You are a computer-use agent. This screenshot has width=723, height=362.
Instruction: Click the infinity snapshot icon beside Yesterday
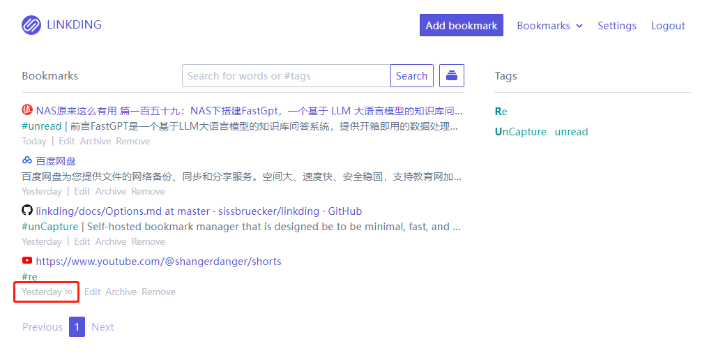pyautogui.click(x=68, y=292)
